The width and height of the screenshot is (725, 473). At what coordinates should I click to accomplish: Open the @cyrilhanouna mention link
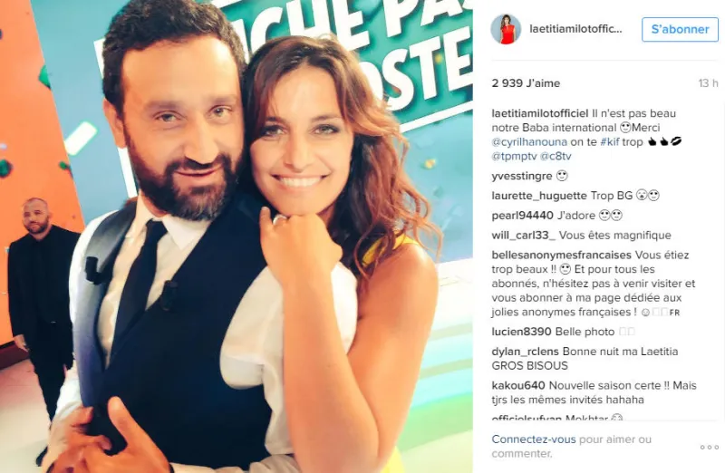[x=529, y=142]
